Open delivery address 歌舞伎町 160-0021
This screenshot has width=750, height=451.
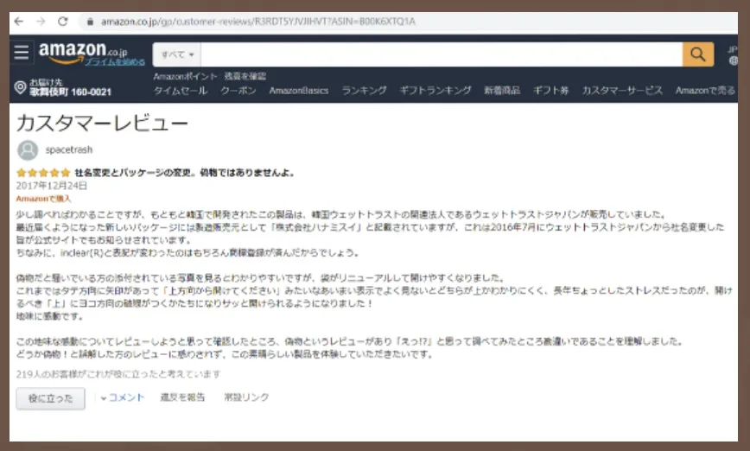click(70, 92)
